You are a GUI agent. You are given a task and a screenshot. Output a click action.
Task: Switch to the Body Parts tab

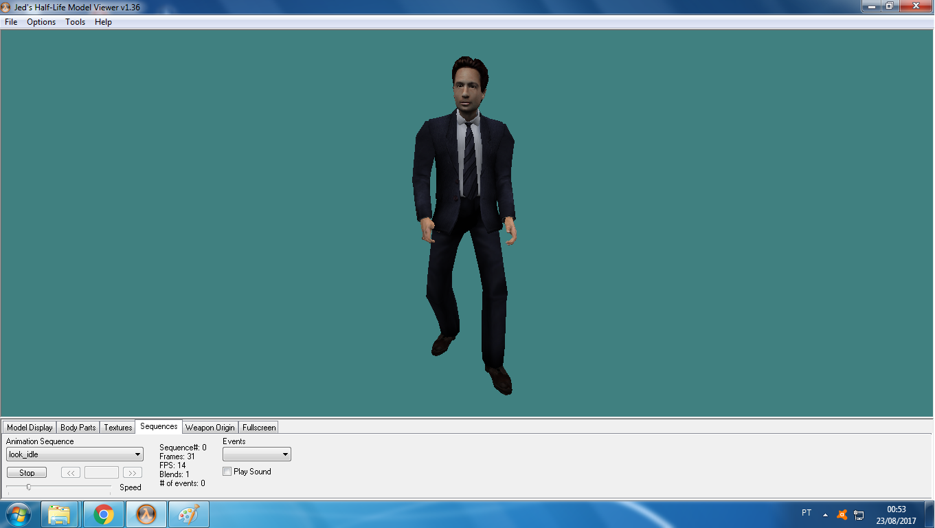[78, 428]
